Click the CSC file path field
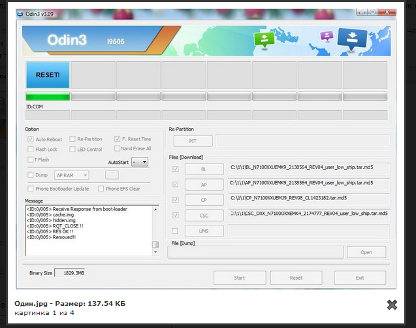The image size is (416, 328). [309, 215]
